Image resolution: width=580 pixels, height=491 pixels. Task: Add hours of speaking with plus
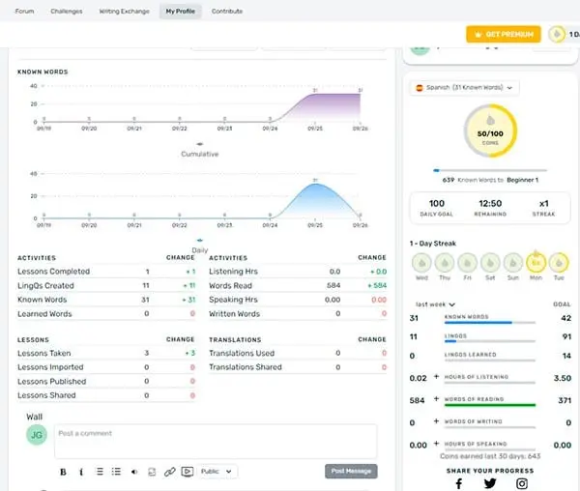[436, 444]
